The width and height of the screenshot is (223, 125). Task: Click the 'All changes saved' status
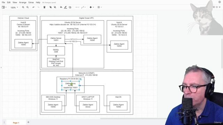[x=49, y=2]
